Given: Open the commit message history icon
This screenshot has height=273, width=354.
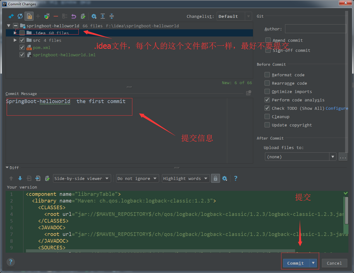Looking at the screenshot, I should [x=248, y=93].
